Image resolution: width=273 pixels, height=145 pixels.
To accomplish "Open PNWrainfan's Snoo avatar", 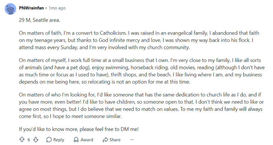I will pyautogui.click(x=10, y=9).
